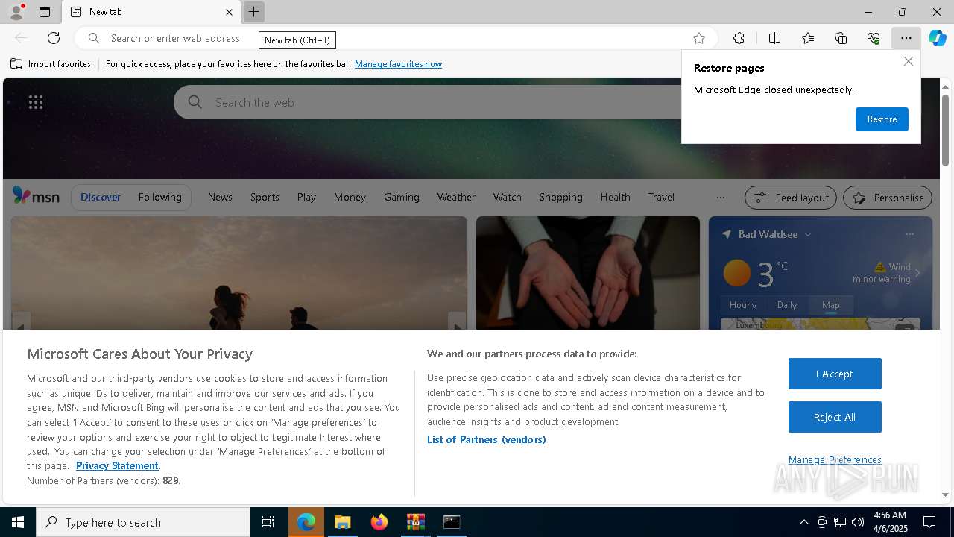Open the Play category
Image resolution: width=954 pixels, height=537 pixels.
pyautogui.click(x=306, y=197)
